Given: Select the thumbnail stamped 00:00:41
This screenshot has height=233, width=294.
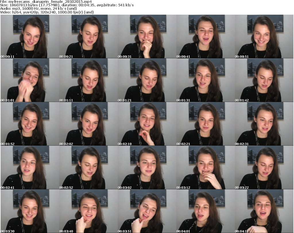Looking at the screenshot, I should pyautogui.click(x=205, y=36).
